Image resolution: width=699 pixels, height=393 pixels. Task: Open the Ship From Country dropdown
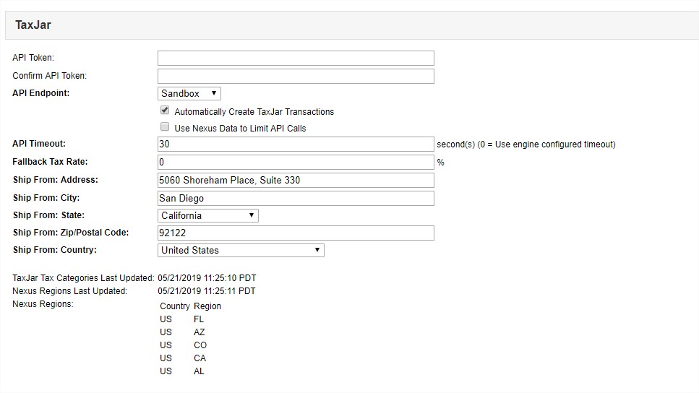pos(241,250)
